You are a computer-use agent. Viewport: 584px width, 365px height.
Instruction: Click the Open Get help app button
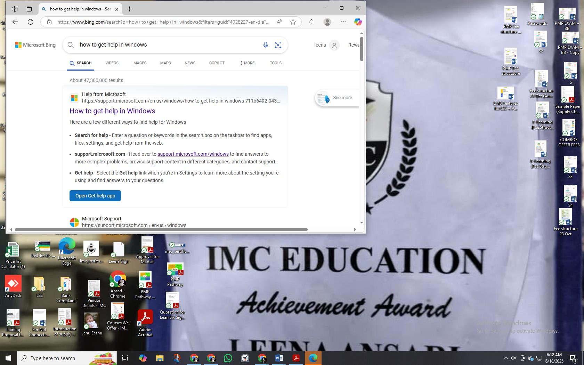[x=95, y=196]
